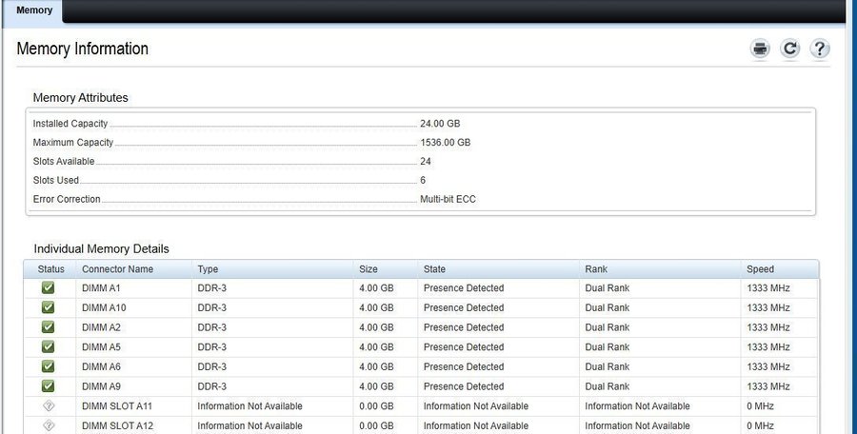
Task: Click green status check for DIMM A9
Action: tap(49, 386)
